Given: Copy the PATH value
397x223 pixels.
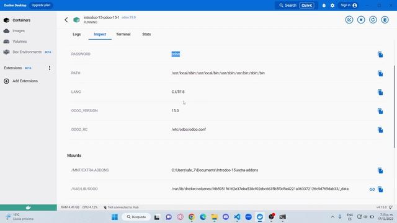Looking at the screenshot, I should (380, 73).
